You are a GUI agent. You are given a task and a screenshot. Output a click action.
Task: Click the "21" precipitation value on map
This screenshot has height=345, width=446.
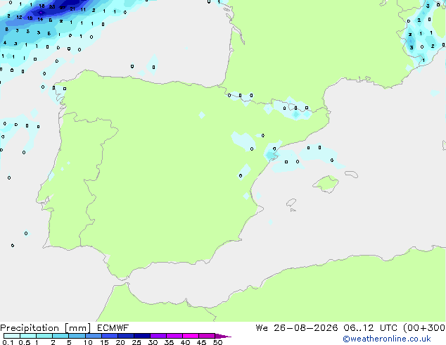[72, 9]
